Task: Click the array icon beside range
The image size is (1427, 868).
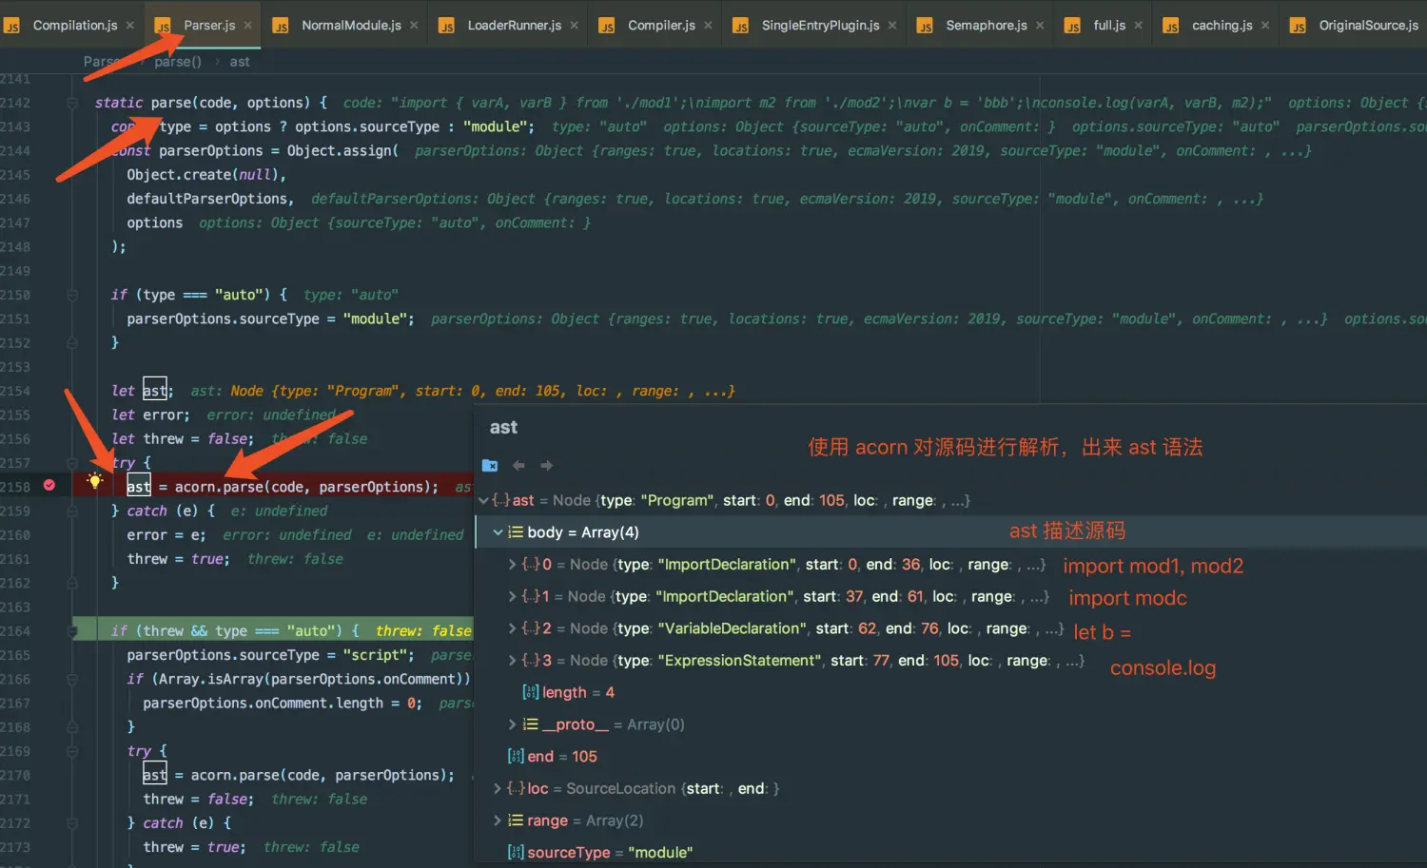Action: (x=516, y=820)
